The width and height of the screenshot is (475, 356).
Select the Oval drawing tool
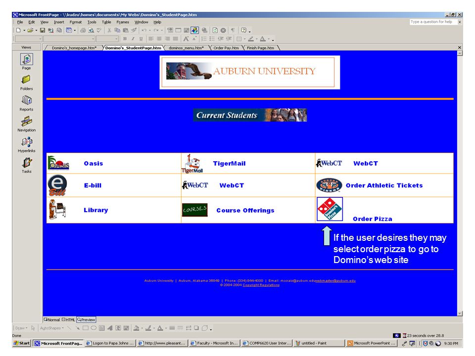pos(94,328)
